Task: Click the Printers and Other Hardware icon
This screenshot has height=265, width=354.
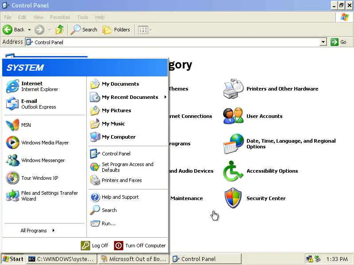Action: click(x=234, y=89)
